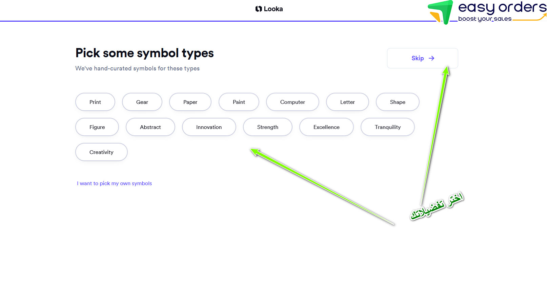This screenshot has height=284, width=547.
Task: Pick the Strength symbol type
Action: coord(268,127)
